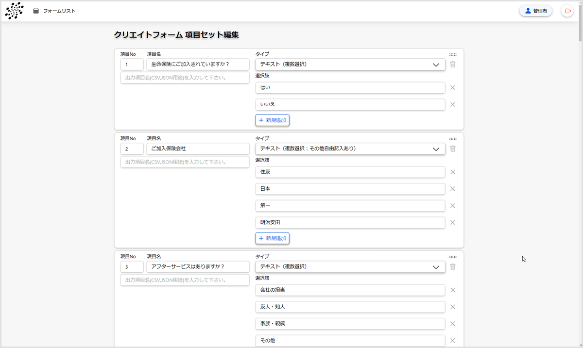This screenshot has width=583, height=348.
Task: Remove the 日本 option
Action: (x=453, y=189)
